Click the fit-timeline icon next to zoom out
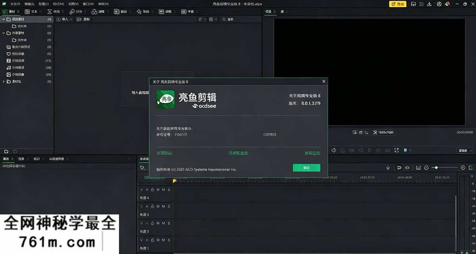Screen dimensions: 476x254 [x=418, y=168]
